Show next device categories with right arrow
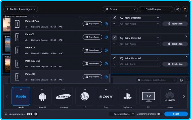The width and height of the screenshot is (191, 120). tap(184, 96)
